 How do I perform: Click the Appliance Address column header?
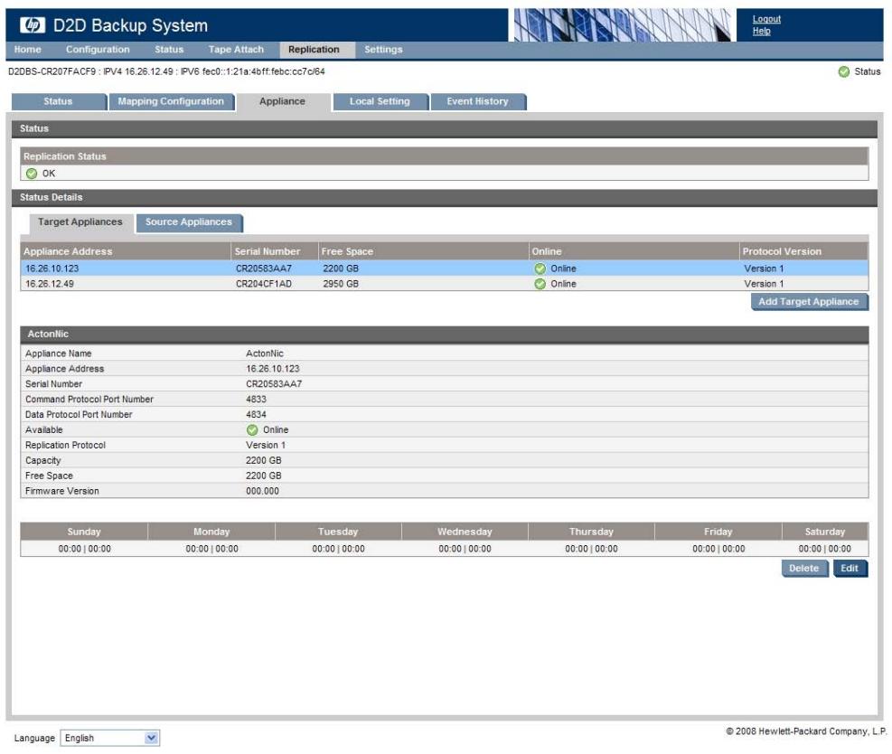click(126, 251)
